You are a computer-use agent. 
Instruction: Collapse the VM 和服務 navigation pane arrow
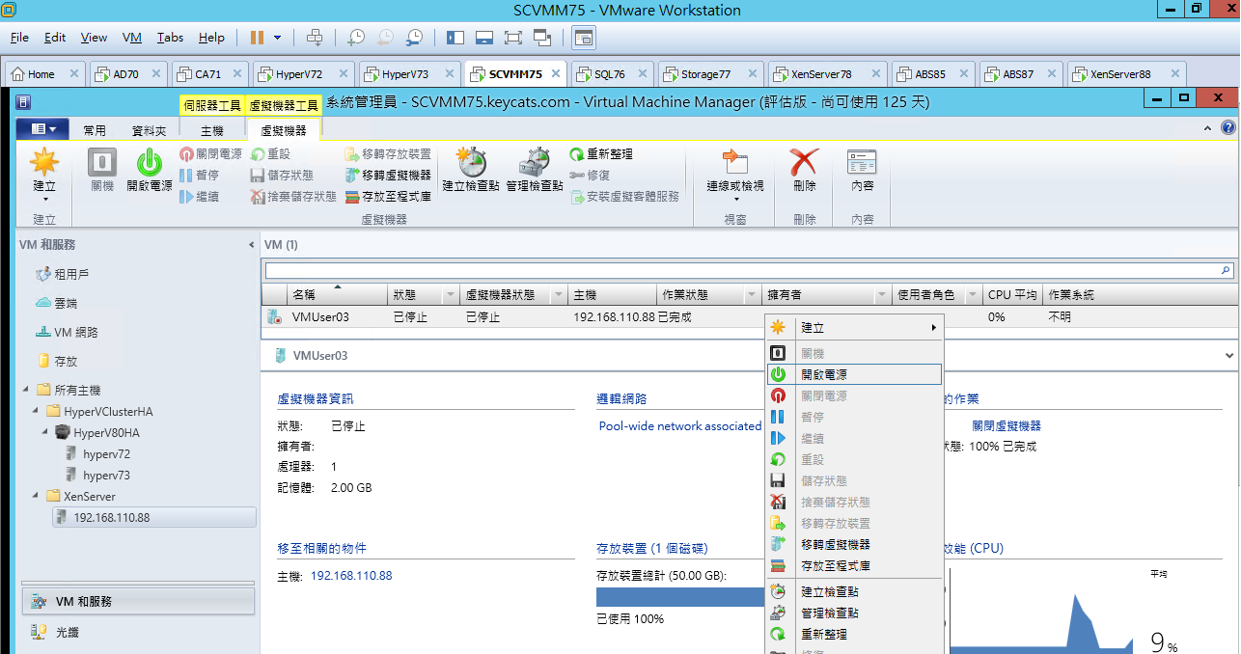pyautogui.click(x=252, y=245)
